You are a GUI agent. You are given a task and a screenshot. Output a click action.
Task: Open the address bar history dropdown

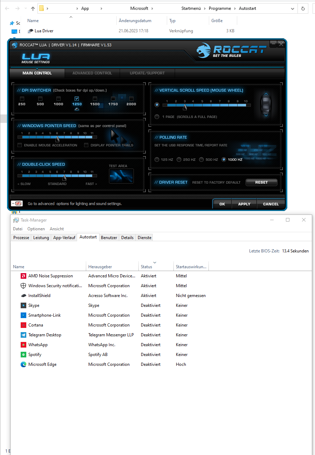(x=293, y=8)
